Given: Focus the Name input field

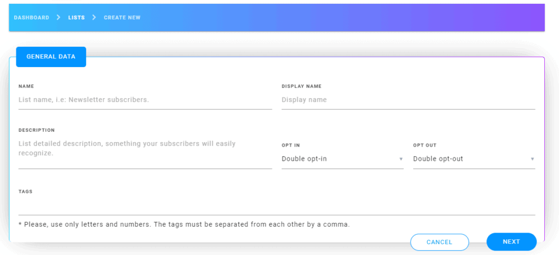Looking at the screenshot, I should [145, 100].
